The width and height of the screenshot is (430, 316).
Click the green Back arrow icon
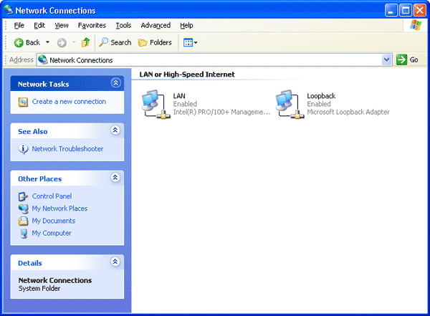(x=19, y=42)
